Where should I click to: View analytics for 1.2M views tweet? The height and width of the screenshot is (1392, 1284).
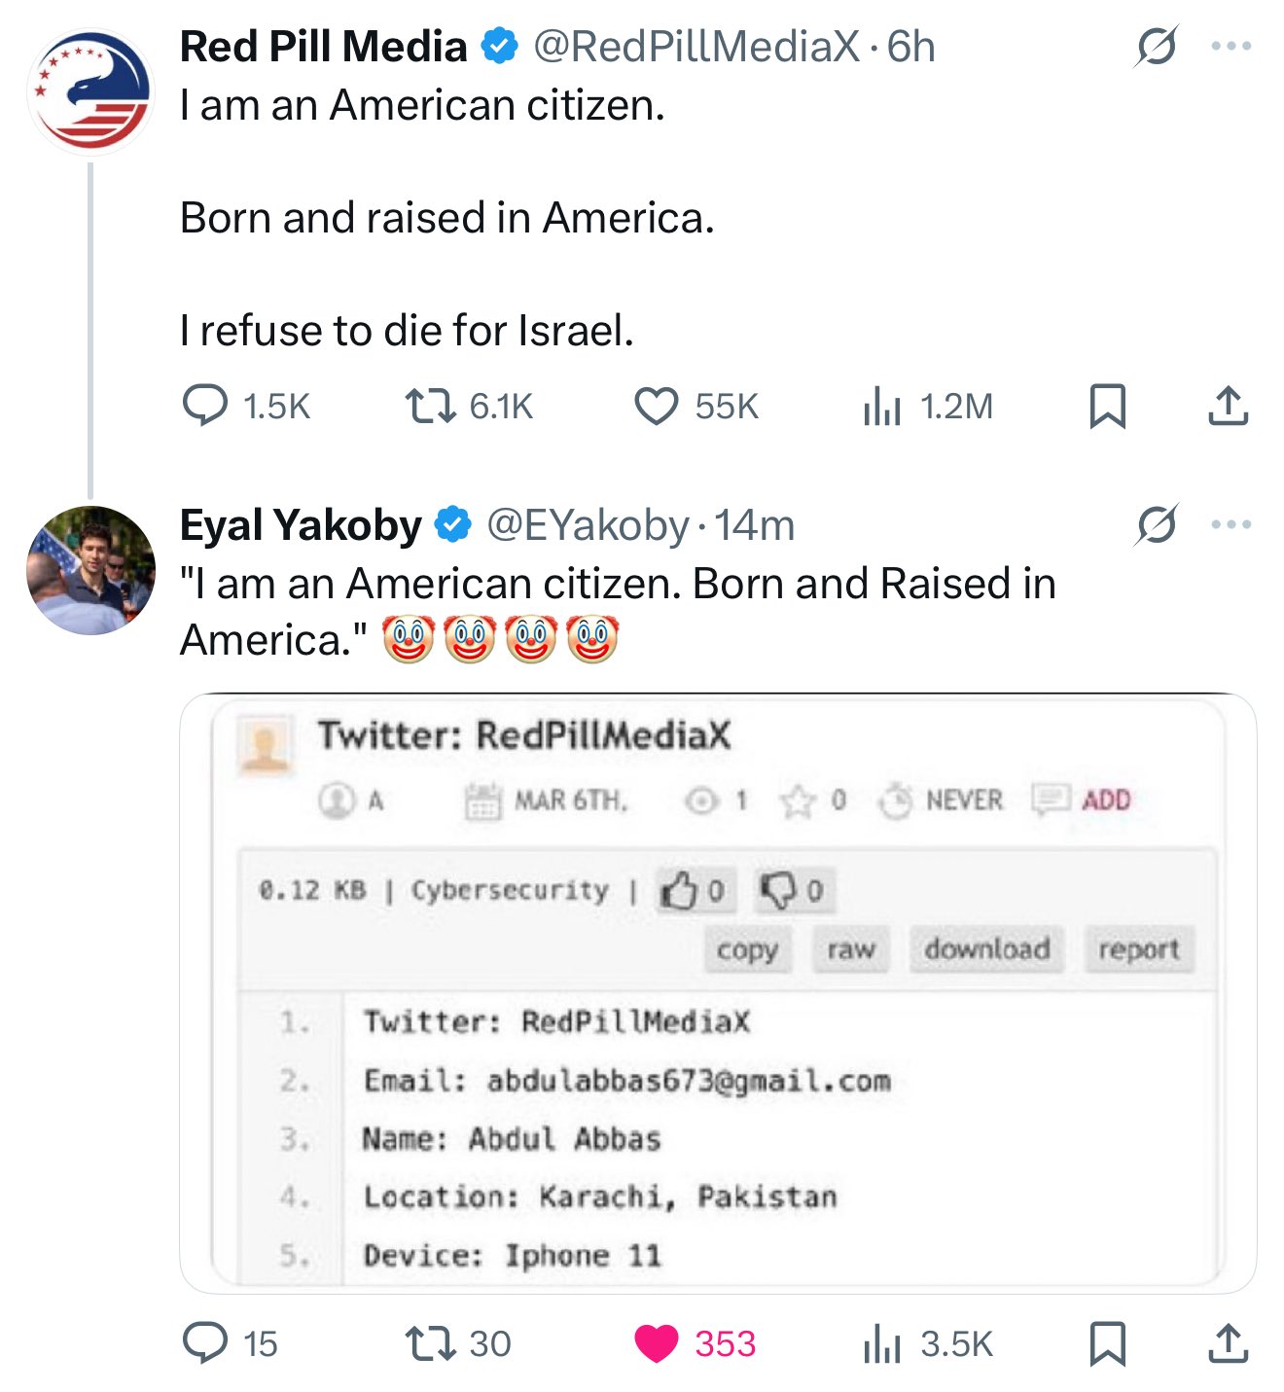pos(882,406)
